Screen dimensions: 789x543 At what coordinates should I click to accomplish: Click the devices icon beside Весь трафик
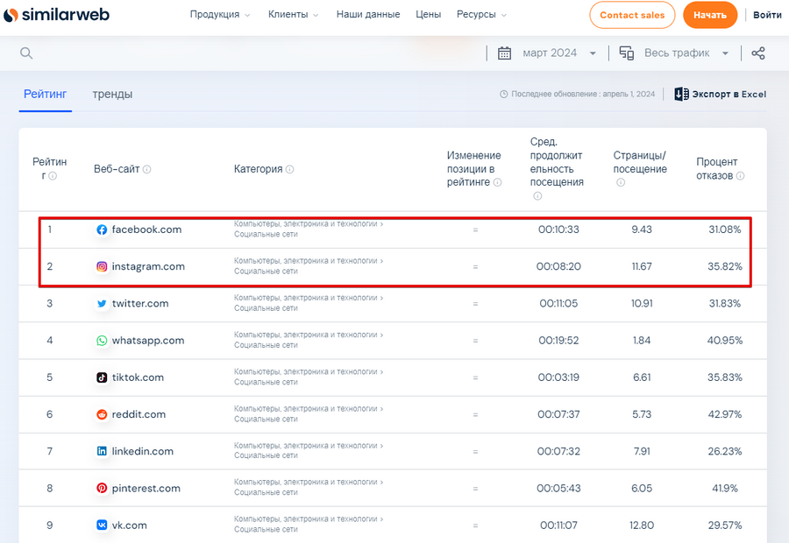[627, 53]
